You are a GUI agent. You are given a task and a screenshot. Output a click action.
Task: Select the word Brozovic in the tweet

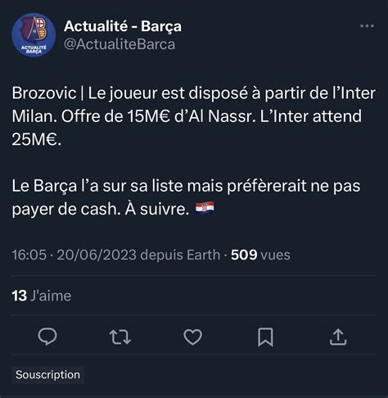click(x=44, y=93)
